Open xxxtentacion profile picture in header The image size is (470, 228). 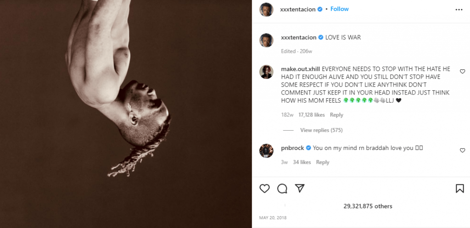(x=267, y=9)
